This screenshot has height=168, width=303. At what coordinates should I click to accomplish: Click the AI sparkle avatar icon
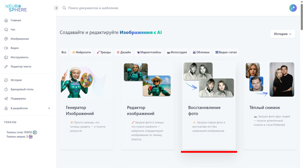293,8
